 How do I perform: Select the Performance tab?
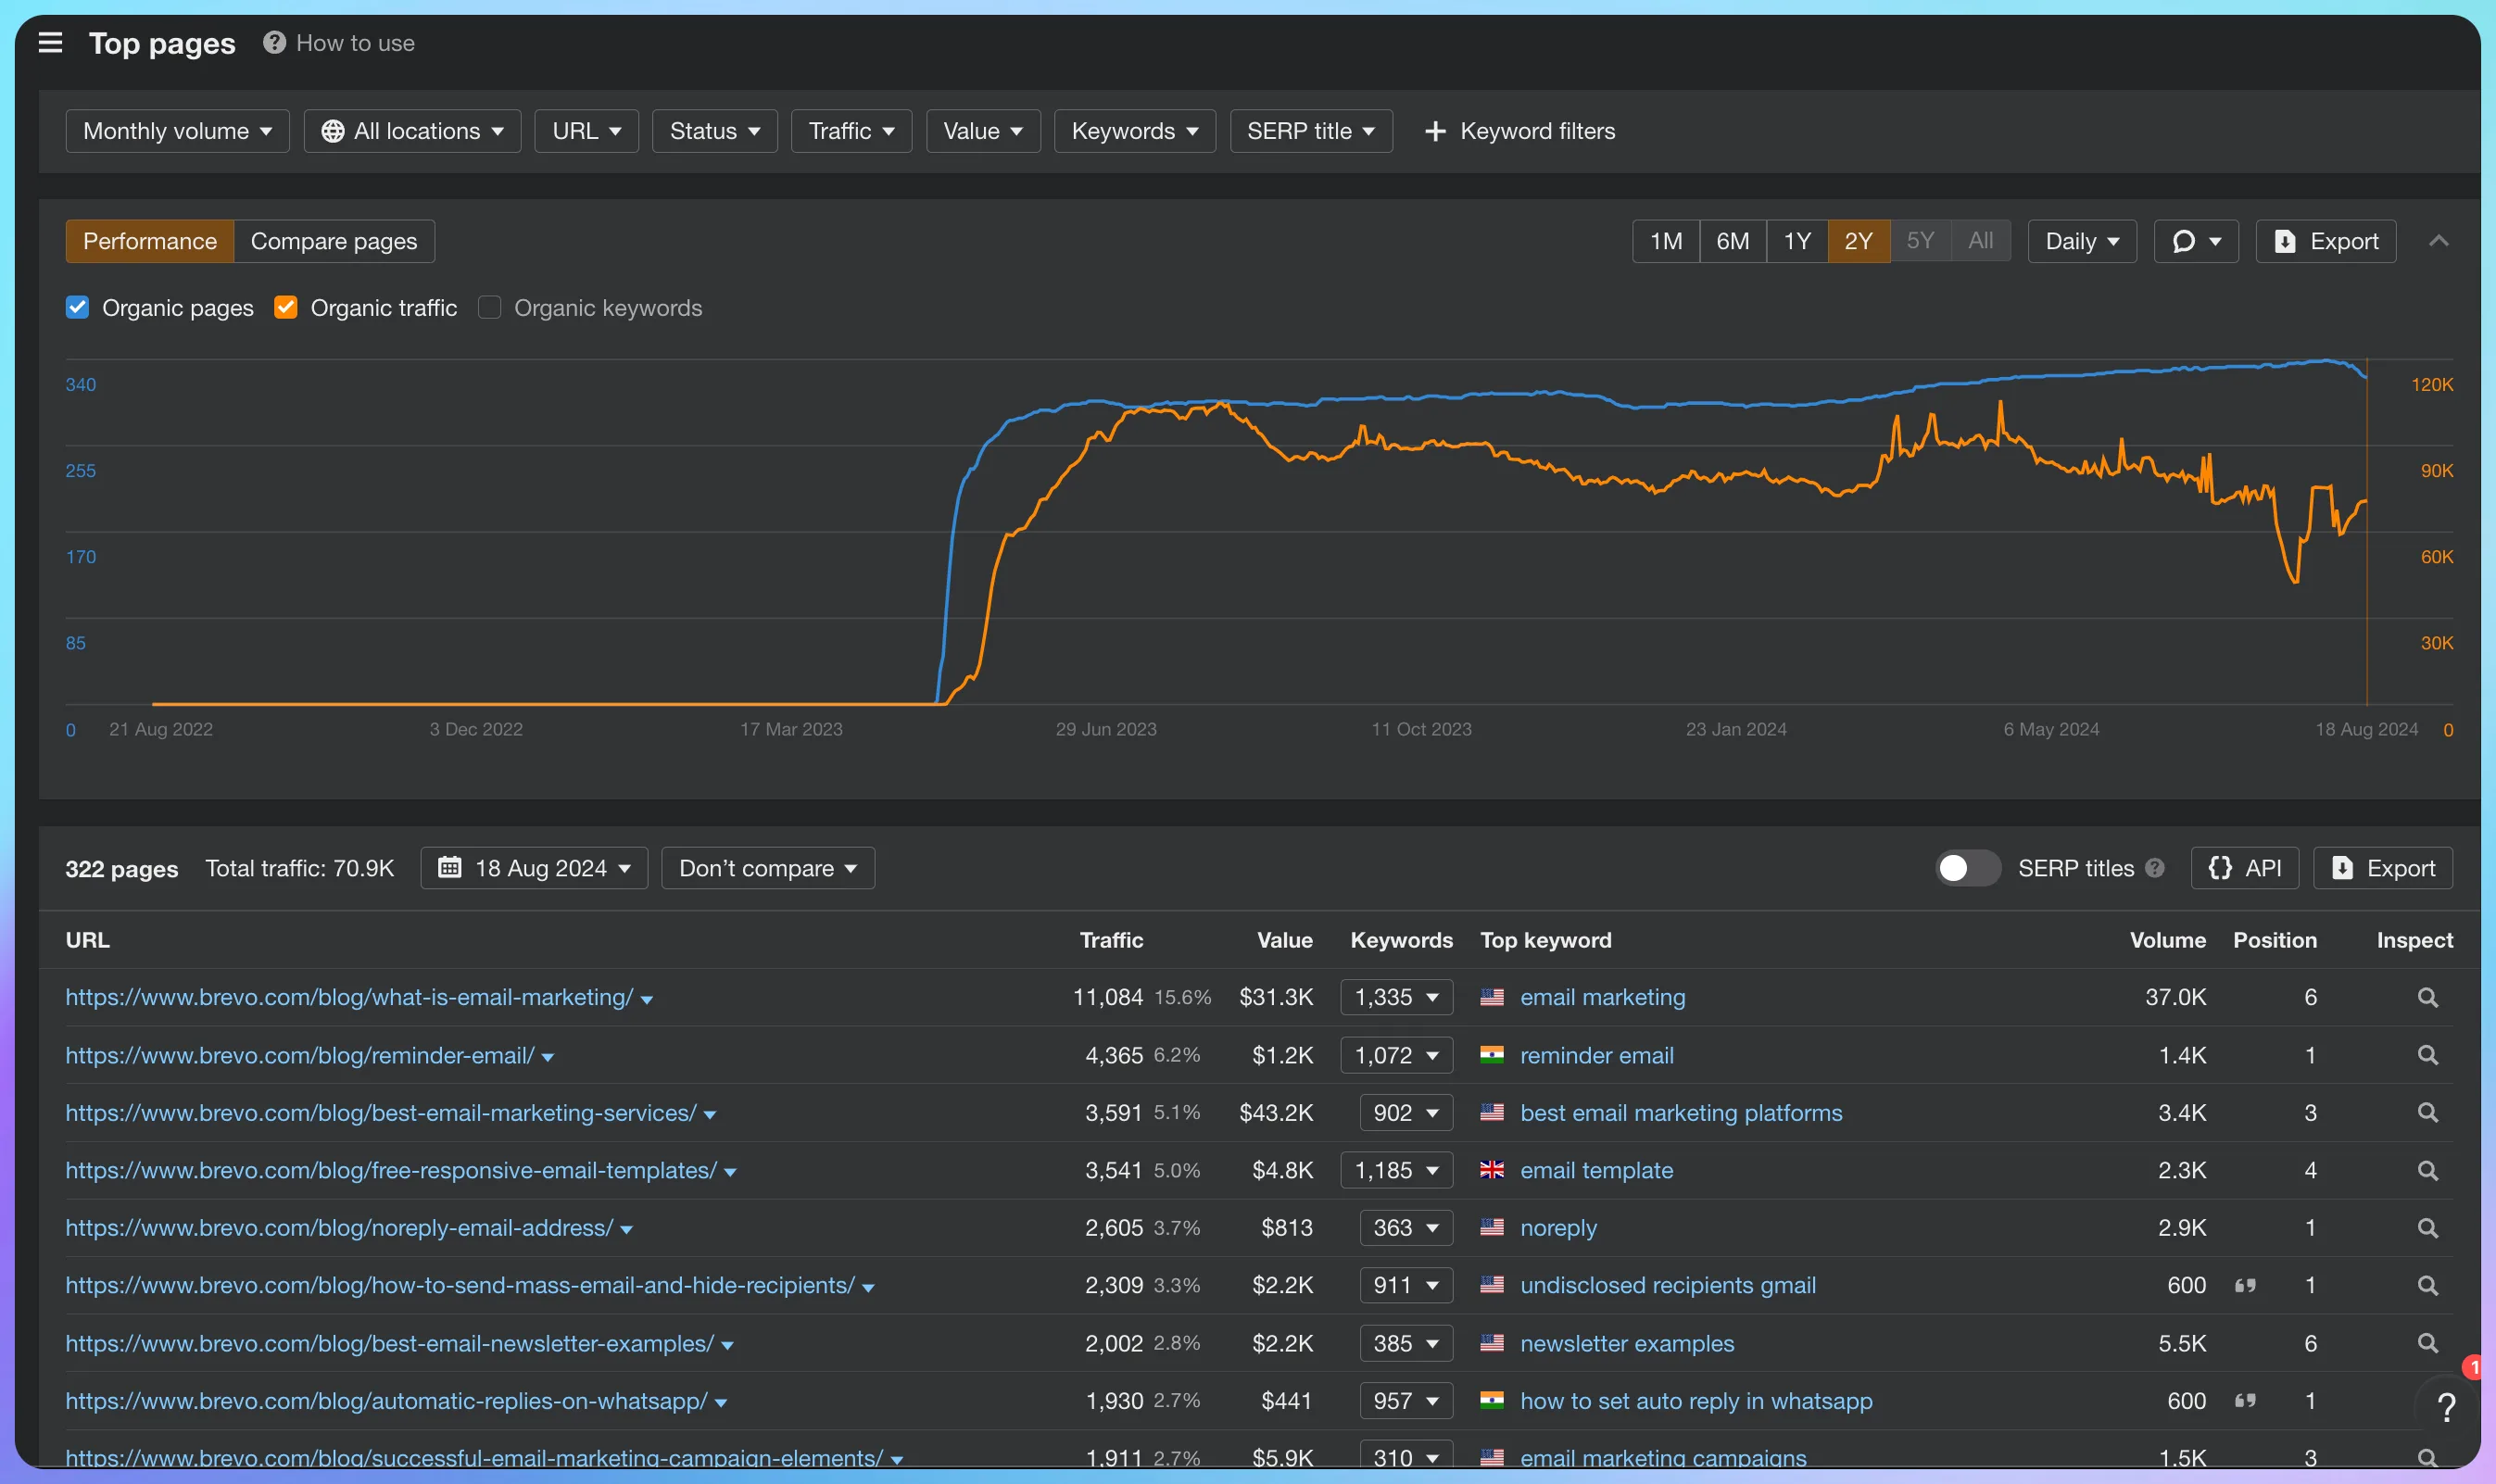[150, 241]
